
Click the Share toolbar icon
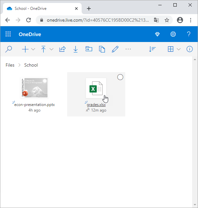point(62,49)
